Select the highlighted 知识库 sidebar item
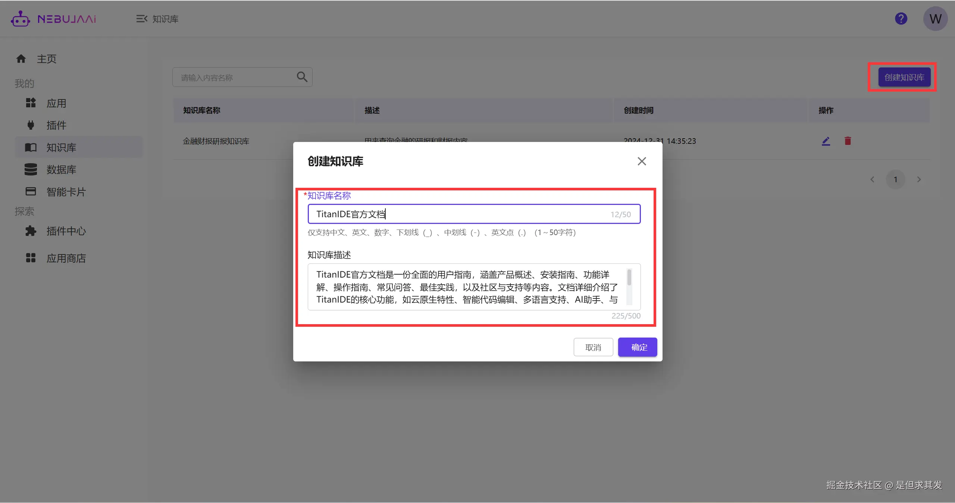Image resolution: width=955 pixels, height=503 pixels. click(61, 147)
